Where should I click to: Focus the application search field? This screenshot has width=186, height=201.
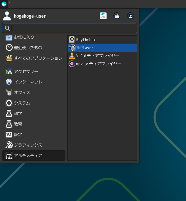(70, 28)
